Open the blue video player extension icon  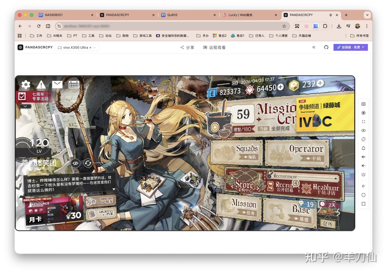click(x=316, y=26)
